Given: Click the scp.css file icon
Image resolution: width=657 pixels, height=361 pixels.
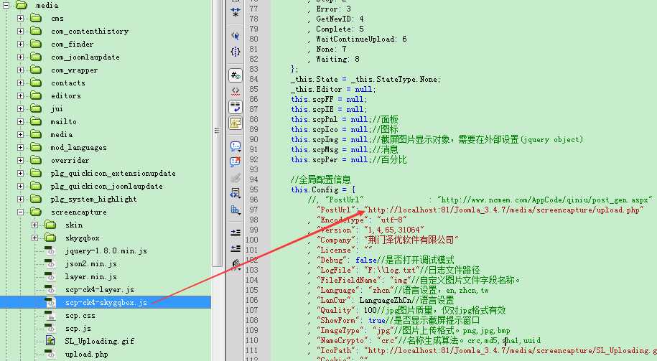Looking at the screenshot, I should pos(50,315).
